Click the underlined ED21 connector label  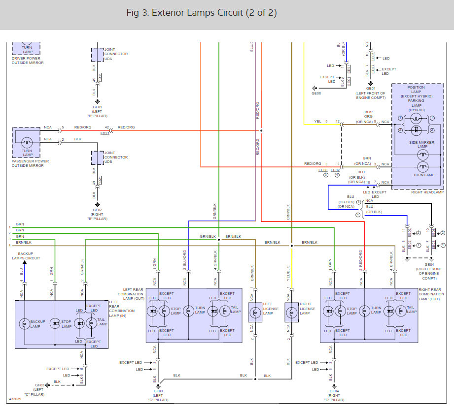[100, 181]
